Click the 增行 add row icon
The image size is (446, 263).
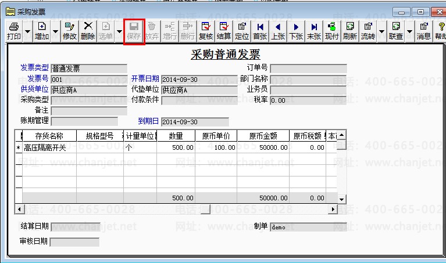pyautogui.click(x=170, y=31)
